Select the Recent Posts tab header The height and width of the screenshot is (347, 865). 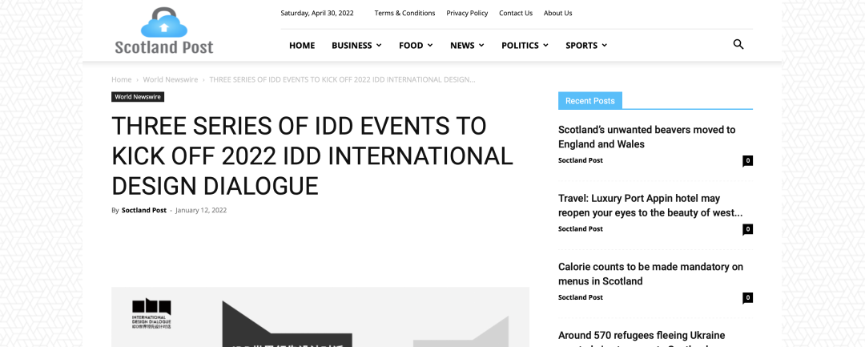click(589, 100)
